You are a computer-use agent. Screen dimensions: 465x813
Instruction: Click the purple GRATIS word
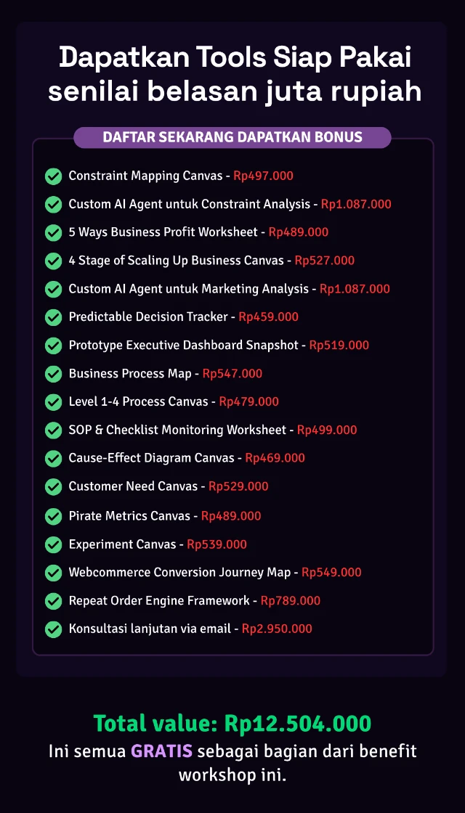[x=161, y=751]
